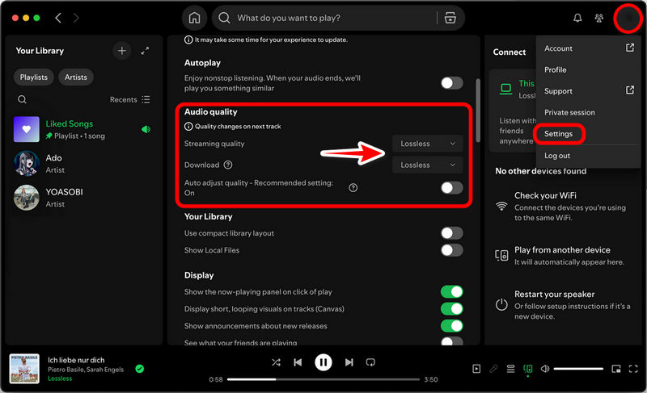The image size is (647, 393).
Task: Toggle shuffle playback
Action: coord(276,362)
